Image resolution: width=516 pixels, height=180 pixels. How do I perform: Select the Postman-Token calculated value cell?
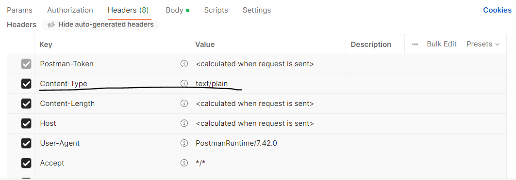[268, 64]
